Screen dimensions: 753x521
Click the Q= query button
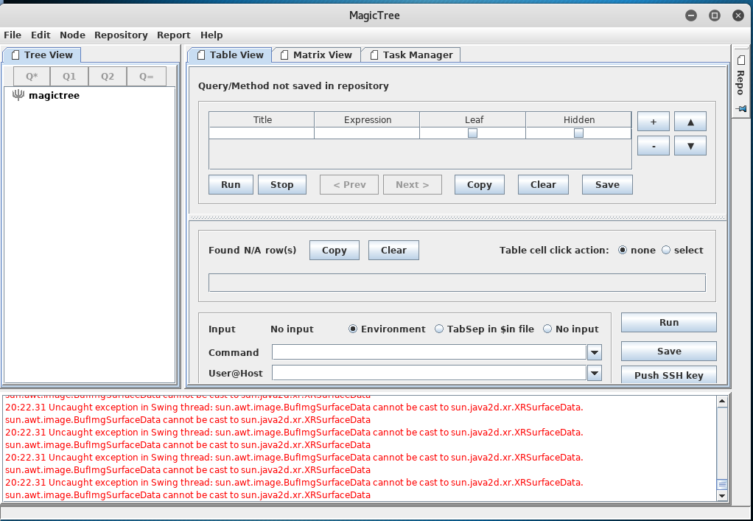pos(147,77)
